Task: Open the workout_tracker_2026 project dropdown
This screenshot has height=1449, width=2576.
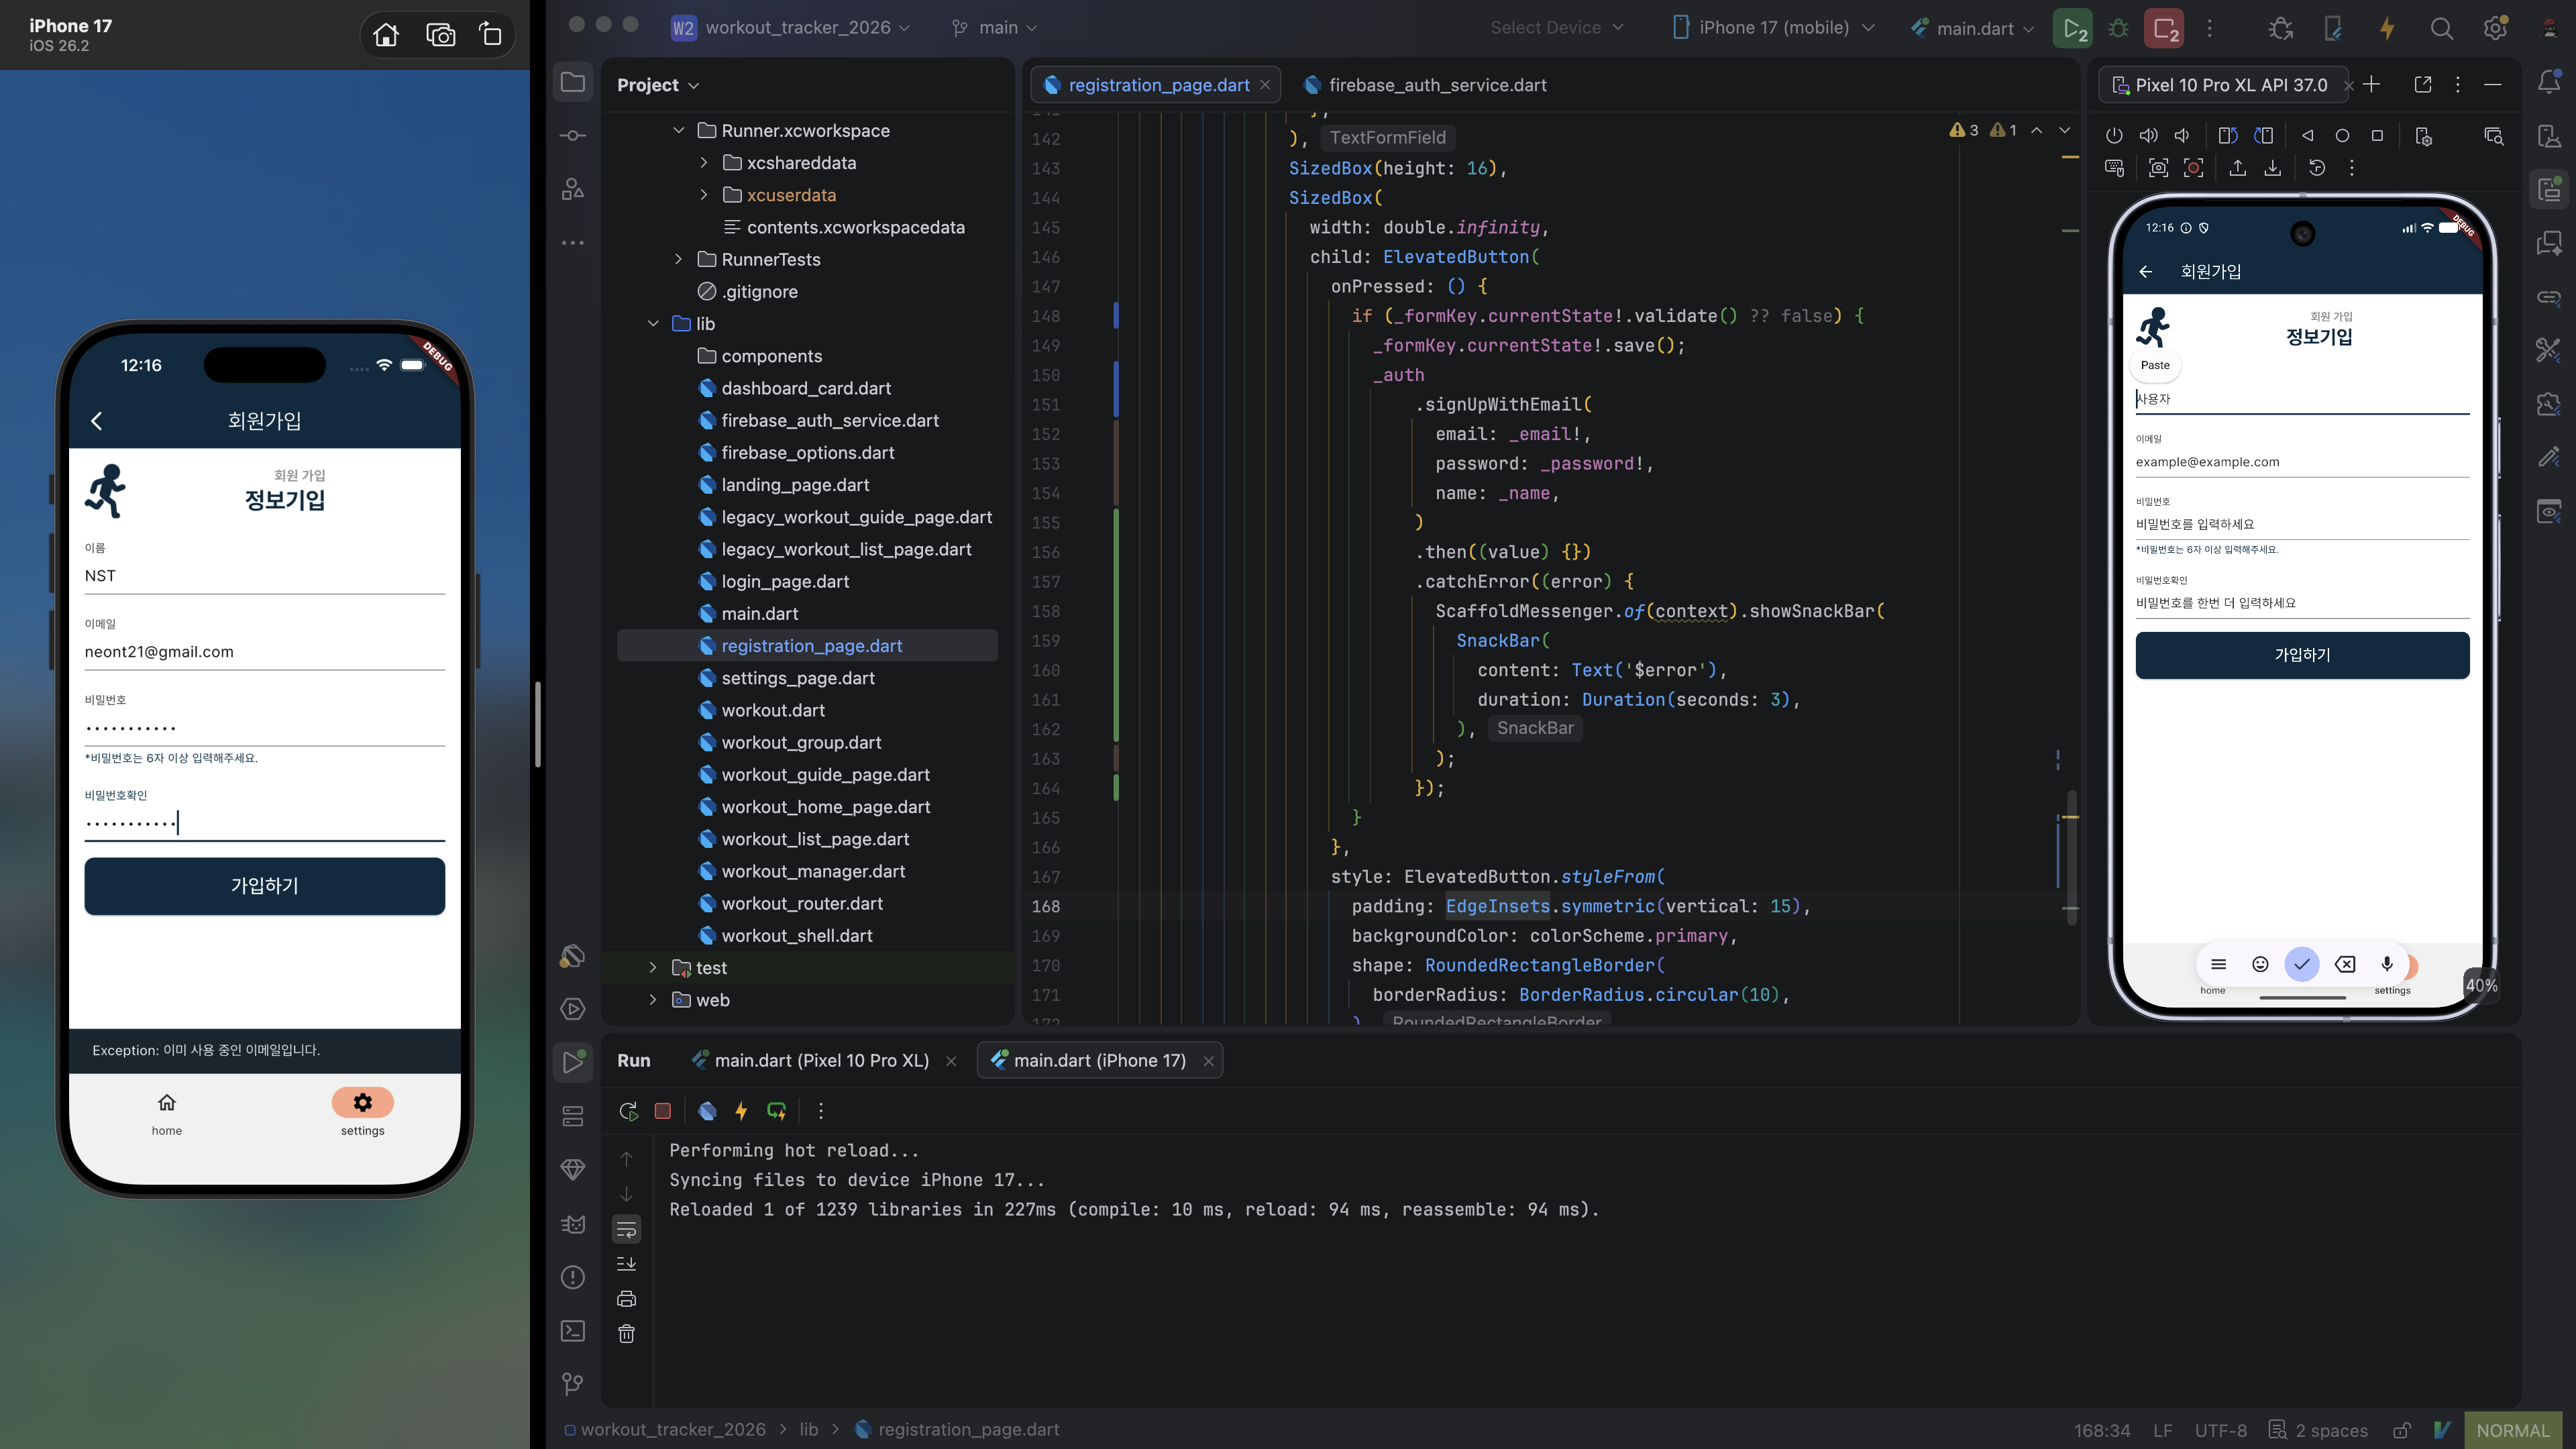Action: point(790,28)
